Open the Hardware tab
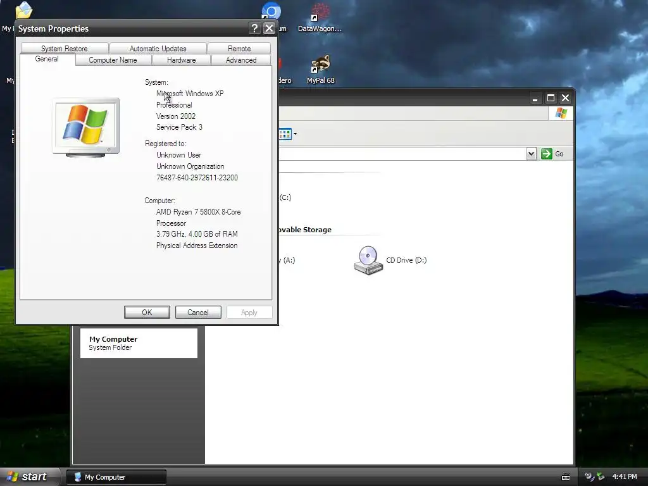Viewport: 648px width, 486px height. click(182, 60)
